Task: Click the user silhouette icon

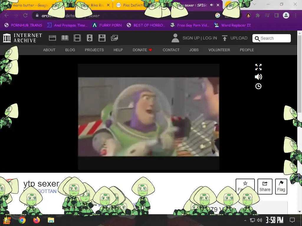Action: click(175, 38)
